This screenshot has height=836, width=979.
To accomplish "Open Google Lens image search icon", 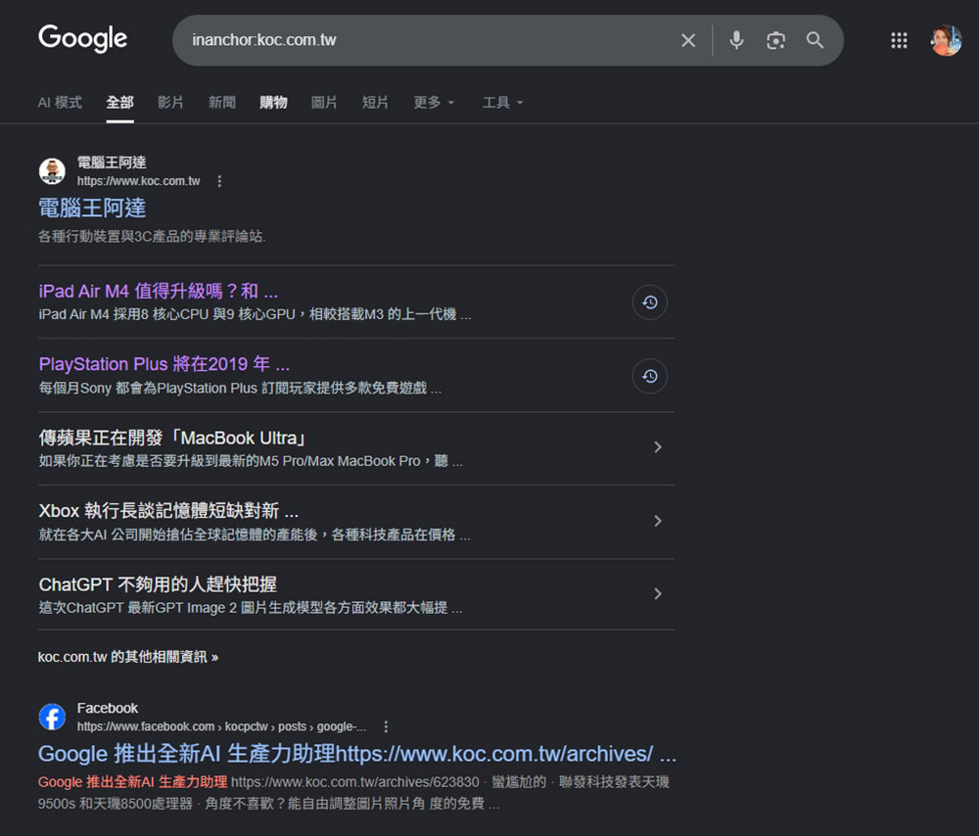I will 775,40.
